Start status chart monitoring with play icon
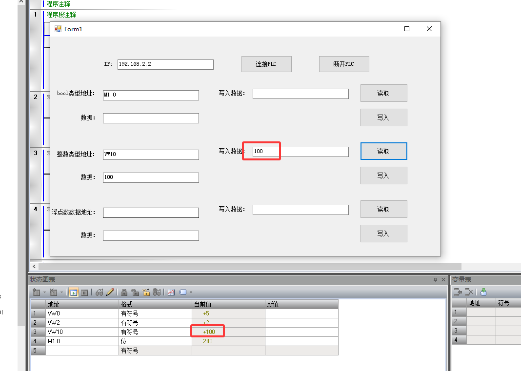 pyautogui.click(x=74, y=292)
